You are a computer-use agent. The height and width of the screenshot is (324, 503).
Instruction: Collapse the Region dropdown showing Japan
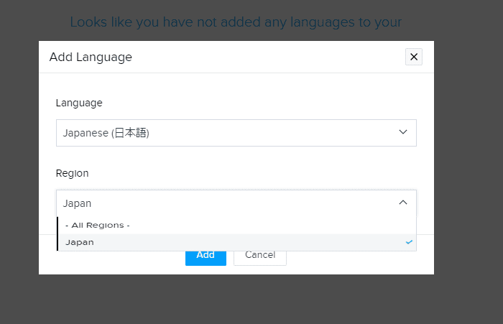[x=236, y=203]
